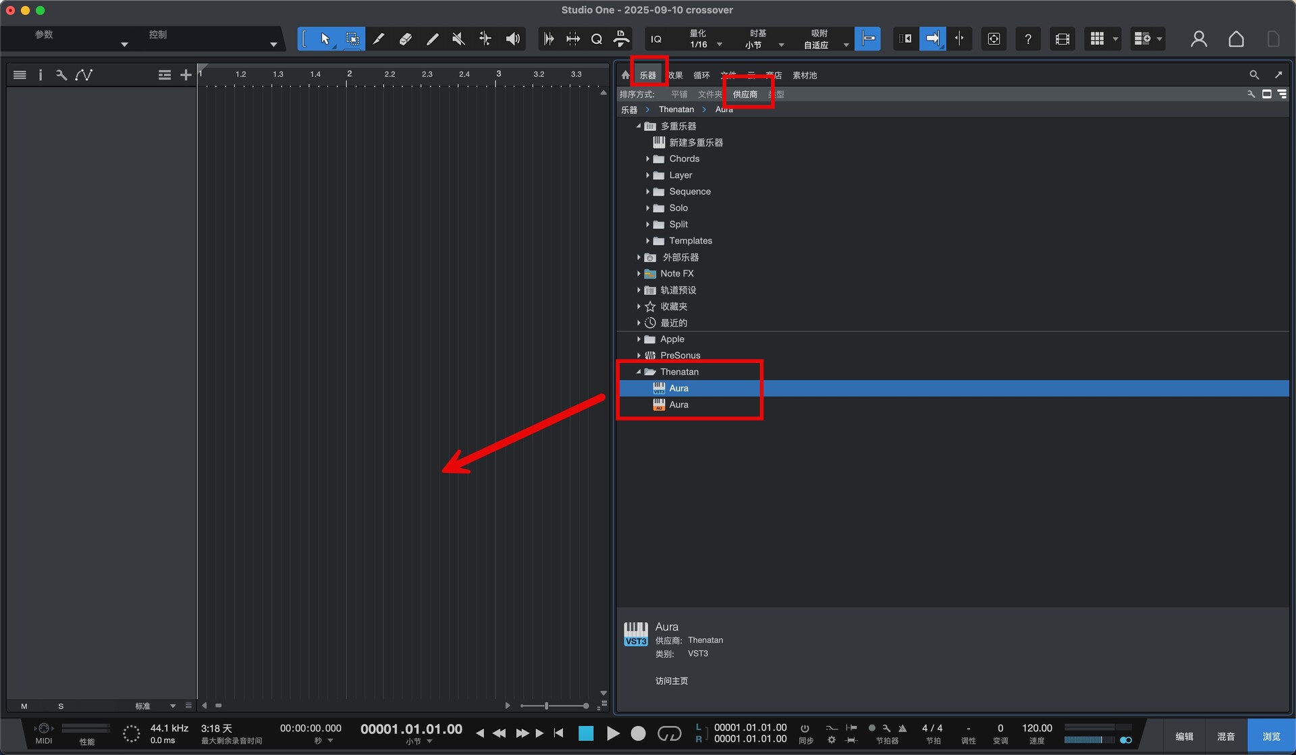The width and height of the screenshot is (1296, 755).
Task: Open the browser search magnifier
Action: [x=1253, y=75]
